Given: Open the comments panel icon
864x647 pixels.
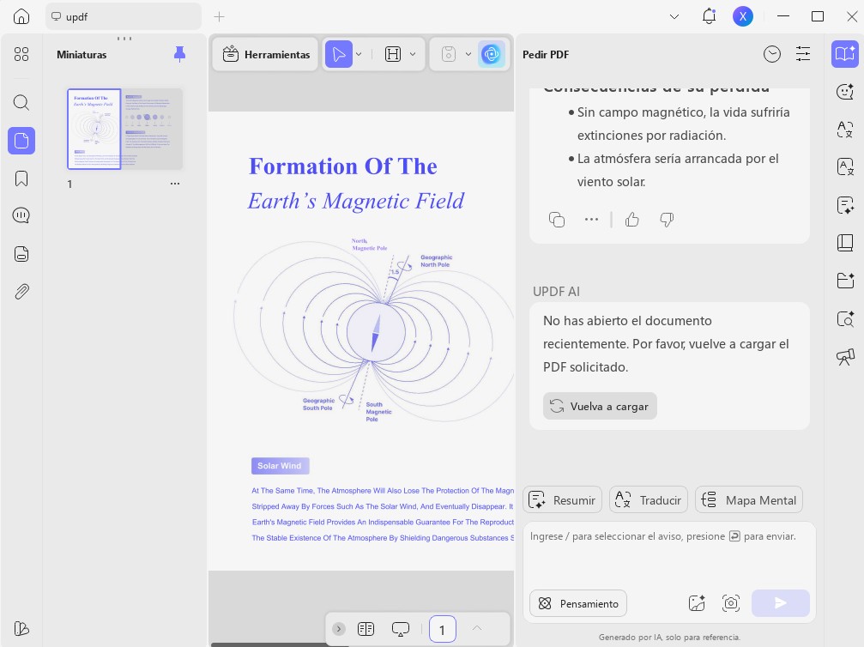Looking at the screenshot, I should (x=21, y=215).
